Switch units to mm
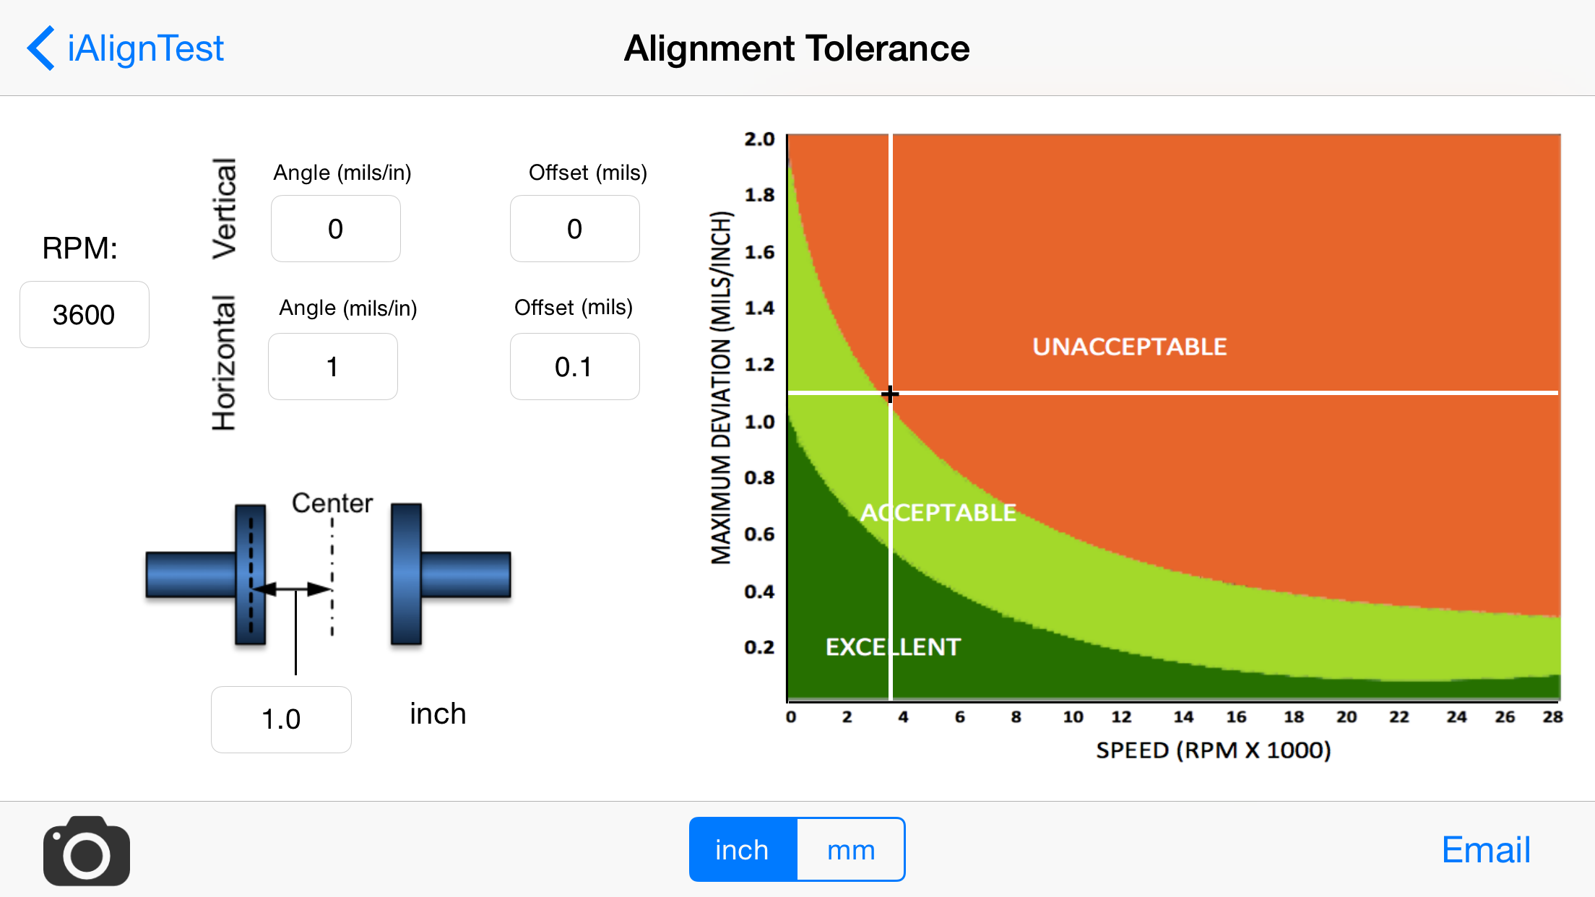The width and height of the screenshot is (1595, 897). [851, 850]
